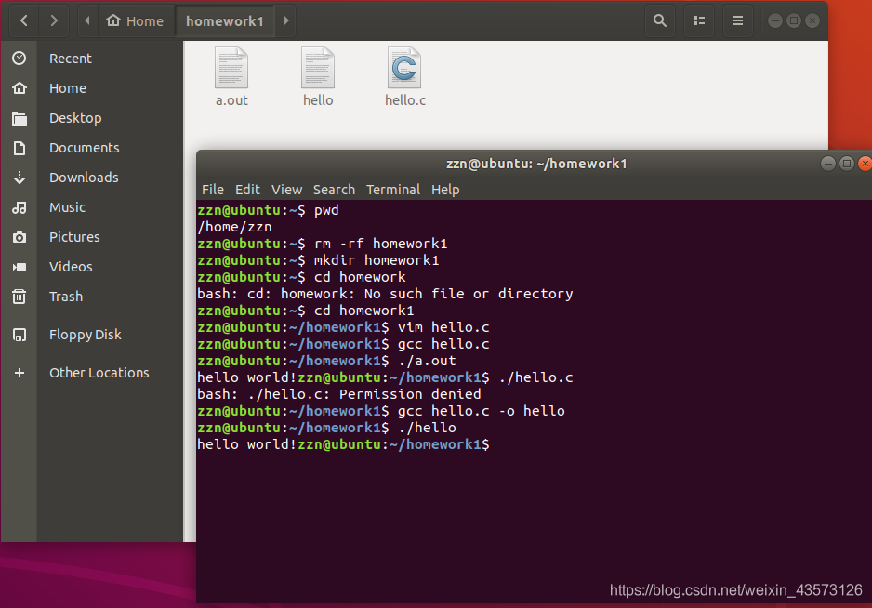Image resolution: width=872 pixels, height=608 pixels.
Task: Open the terminal Search menu
Action: click(x=334, y=190)
